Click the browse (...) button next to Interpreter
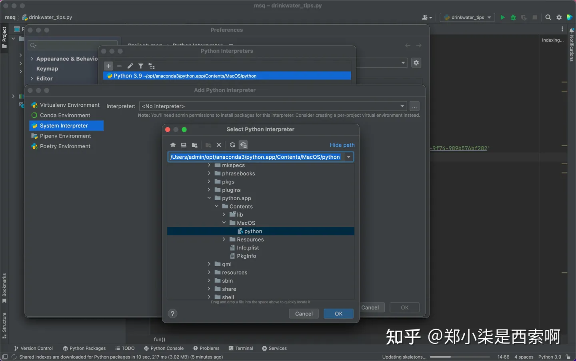Viewport: 576px width, 361px height. (414, 106)
